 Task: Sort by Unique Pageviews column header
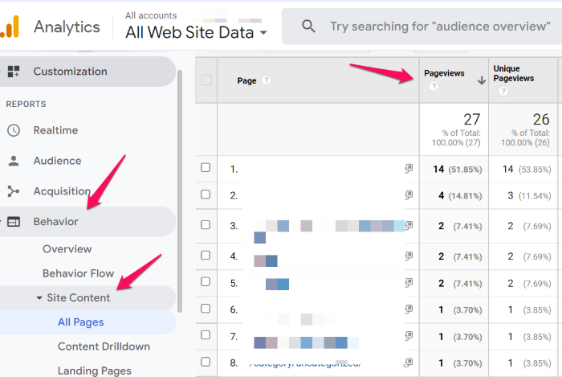514,73
